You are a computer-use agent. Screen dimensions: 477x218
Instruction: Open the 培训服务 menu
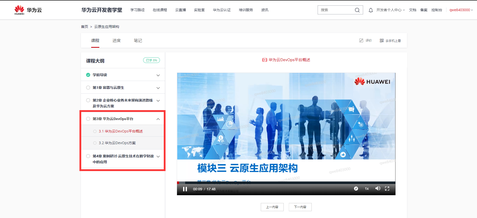(x=246, y=10)
